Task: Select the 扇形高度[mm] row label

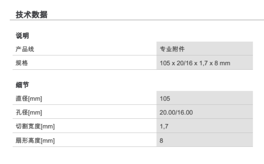Action: (34, 141)
